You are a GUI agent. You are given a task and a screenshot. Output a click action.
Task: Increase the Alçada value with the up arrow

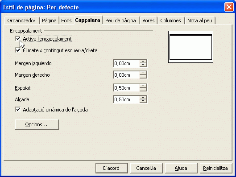[x=143, y=98]
